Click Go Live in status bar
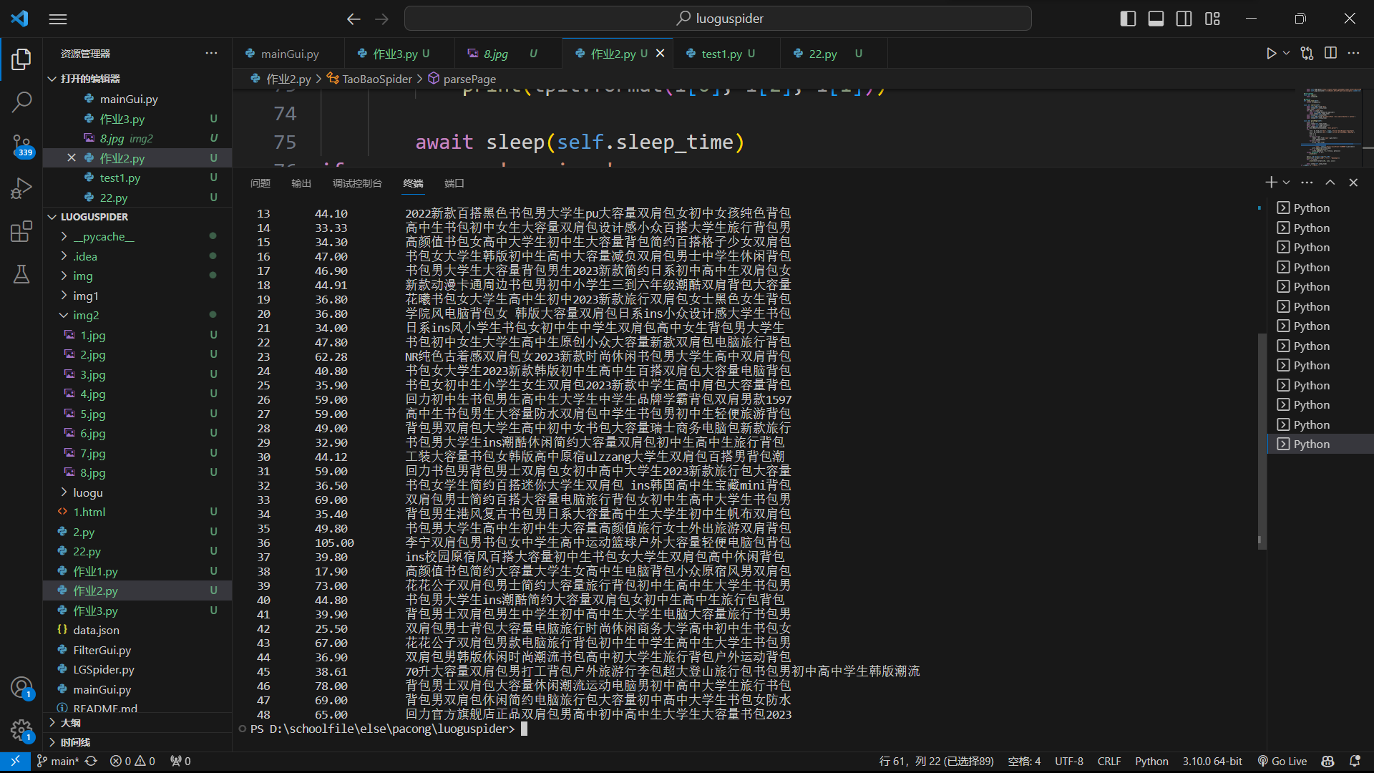This screenshot has height=773, width=1374. tap(1282, 761)
